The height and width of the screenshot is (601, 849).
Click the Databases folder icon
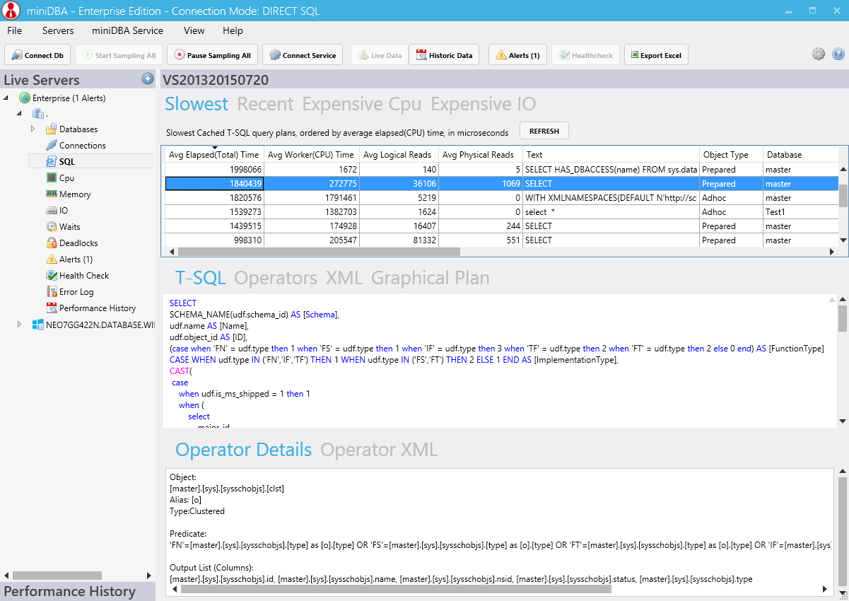[52, 129]
